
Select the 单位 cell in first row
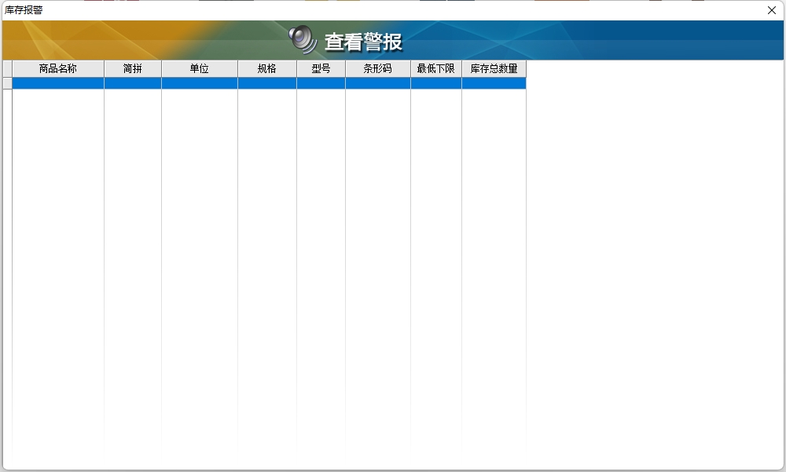[200, 83]
